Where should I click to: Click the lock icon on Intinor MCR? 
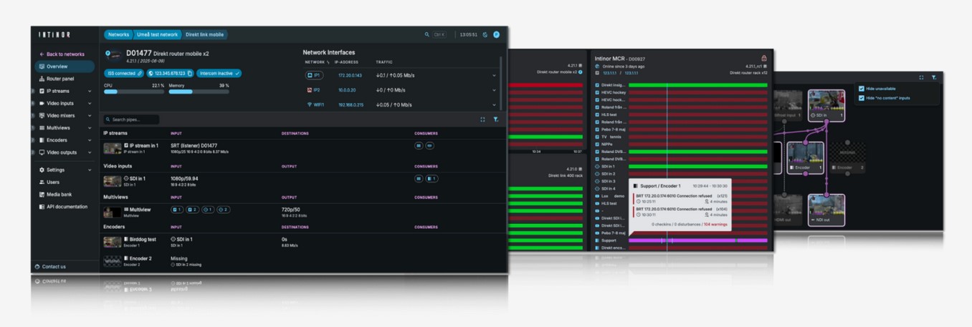click(x=763, y=58)
